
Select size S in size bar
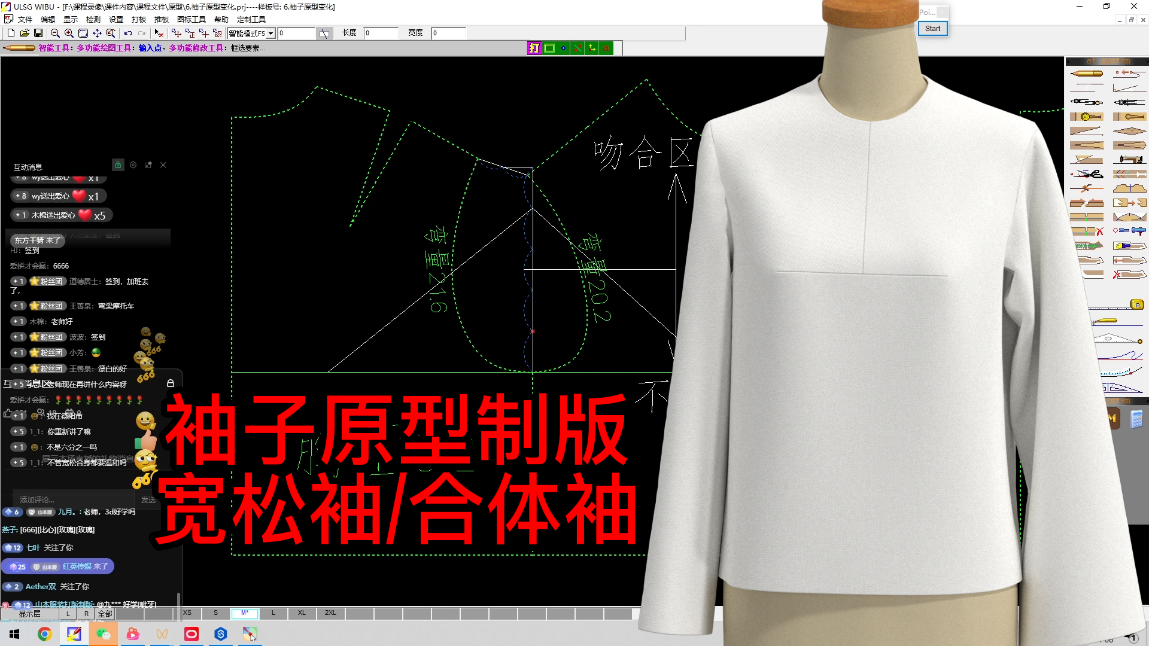tap(216, 613)
